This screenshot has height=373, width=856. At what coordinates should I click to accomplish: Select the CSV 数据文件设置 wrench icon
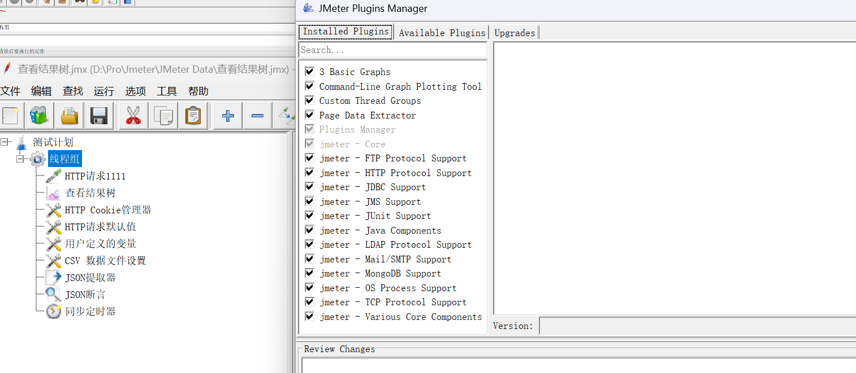click(x=53, y=261)
